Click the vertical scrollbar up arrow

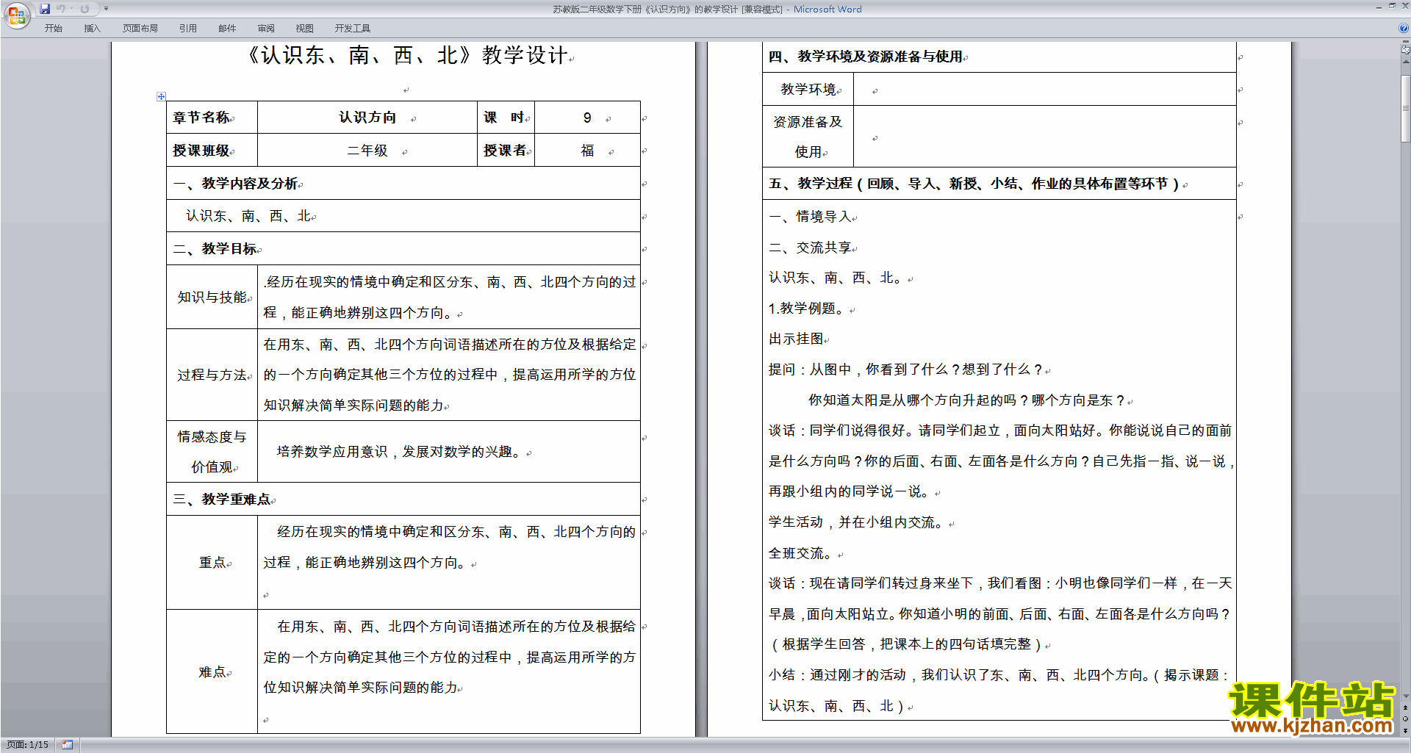(1405, 62)
